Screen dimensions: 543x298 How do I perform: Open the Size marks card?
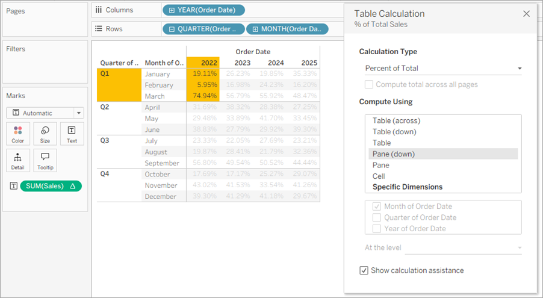tap(45, 134)
